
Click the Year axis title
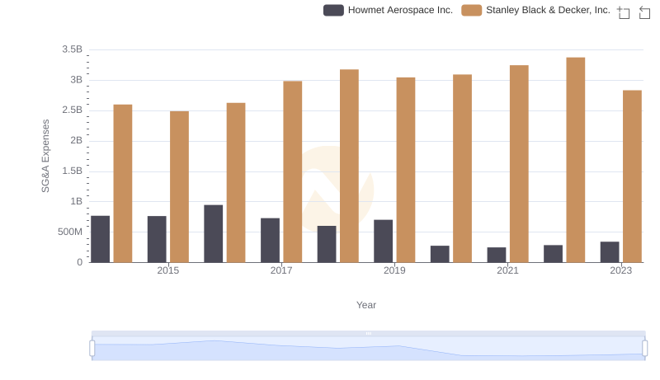pyautogui.click(x=366, y=305)
